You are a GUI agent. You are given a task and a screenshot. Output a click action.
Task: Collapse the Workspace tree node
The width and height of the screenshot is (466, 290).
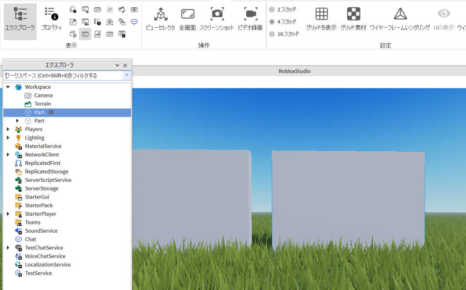(8, 87)
